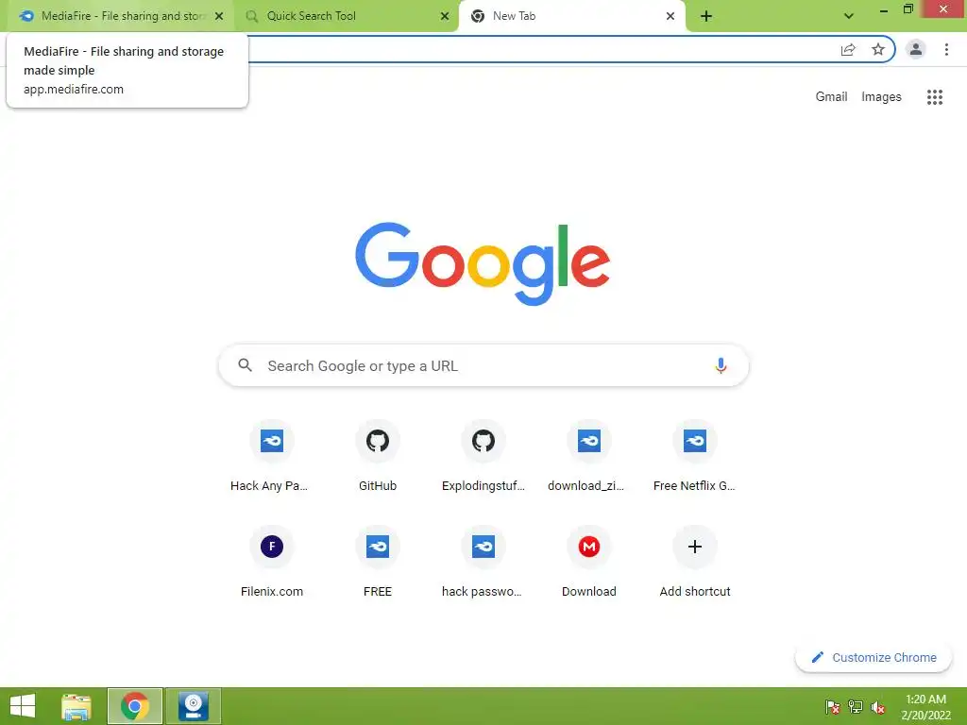Image resolution: width=967 pixels, height=725 pixels.
Task: Open the Windows Start button
Action: pyautogui.click(x=23, y=706)
